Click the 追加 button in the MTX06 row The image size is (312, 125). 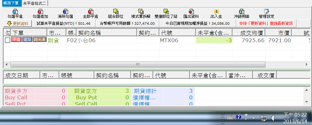pyautogui.click(x=27, y=40)
